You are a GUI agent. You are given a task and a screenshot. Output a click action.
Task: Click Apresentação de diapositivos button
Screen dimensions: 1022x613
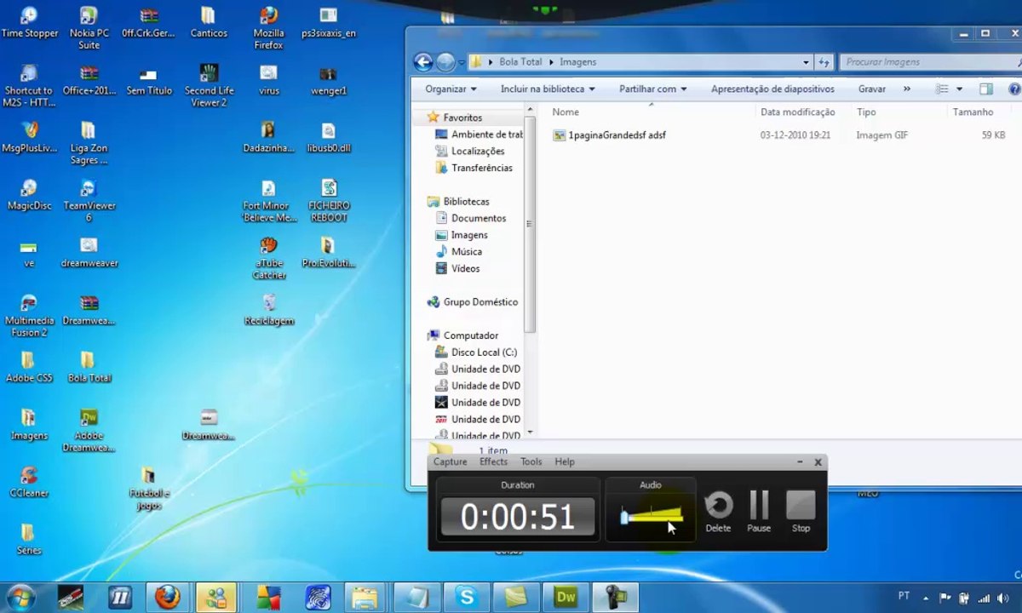click(x=772, y=89)
